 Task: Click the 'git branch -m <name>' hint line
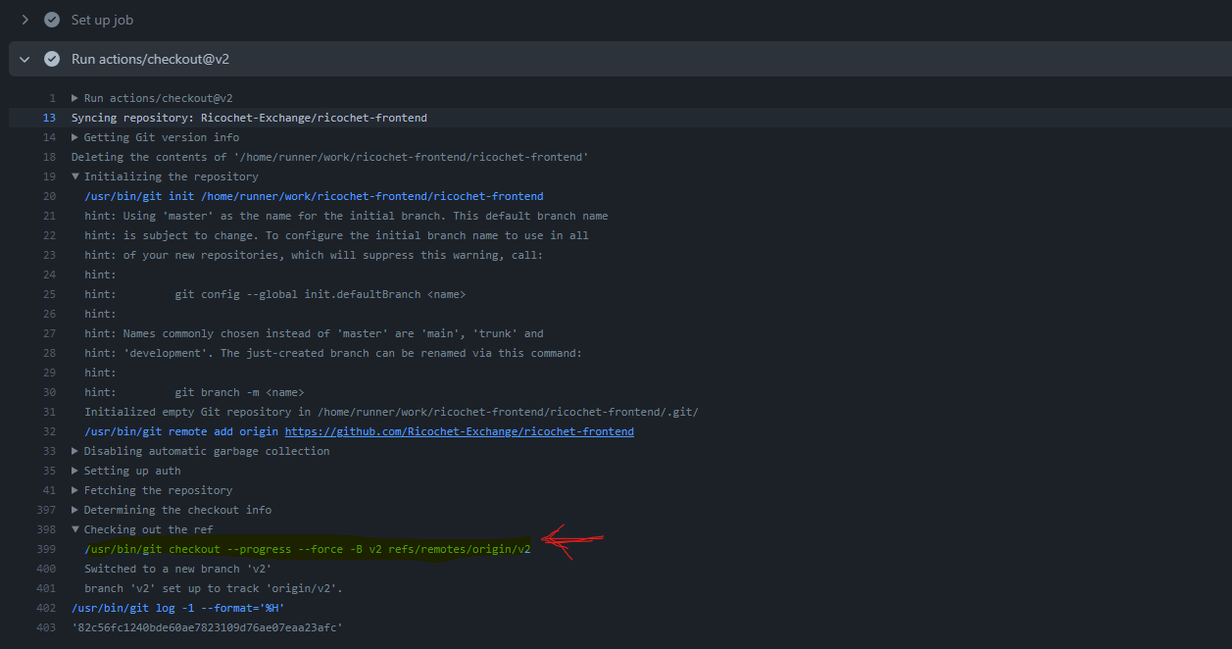[x=194, y=392]
